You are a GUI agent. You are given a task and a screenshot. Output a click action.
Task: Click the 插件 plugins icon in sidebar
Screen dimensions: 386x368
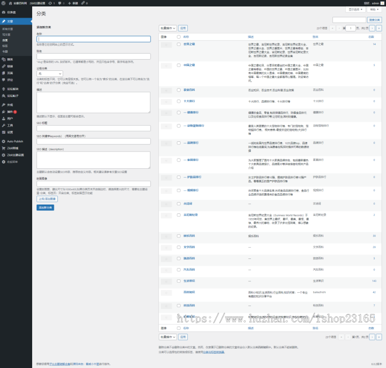pyautogui.click(x=3, y=112)
